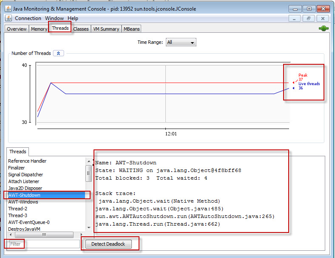This screenshot has height=258, width=335.
Task: Open the Time Range dropdown
Action: 181,42
